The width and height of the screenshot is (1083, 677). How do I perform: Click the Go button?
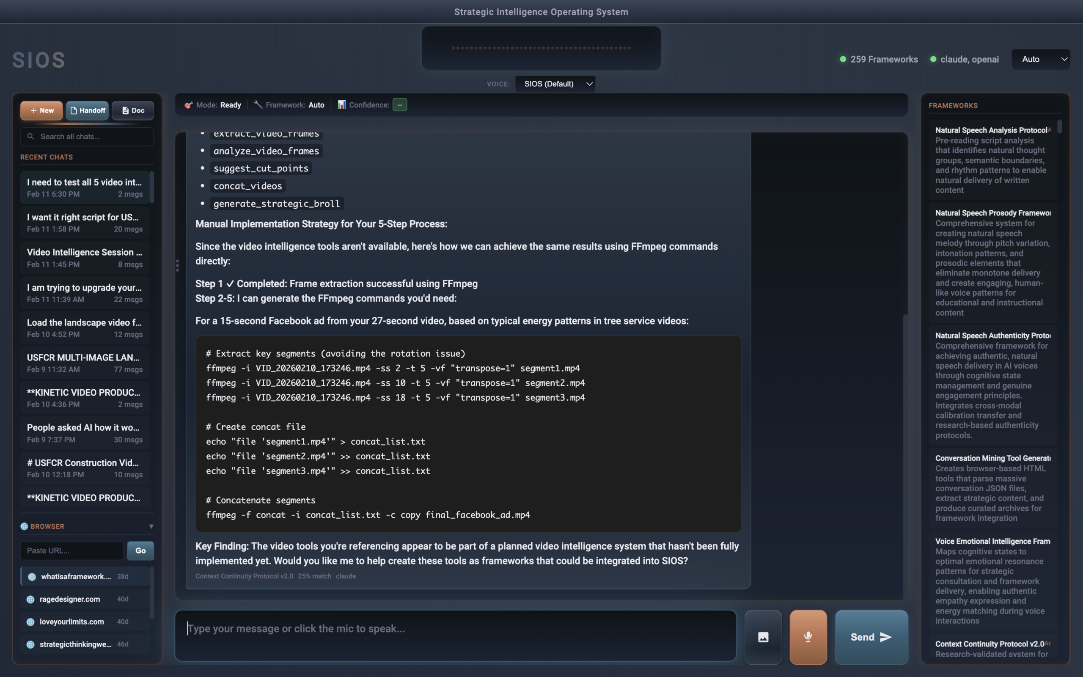click(x=140, y=551)
